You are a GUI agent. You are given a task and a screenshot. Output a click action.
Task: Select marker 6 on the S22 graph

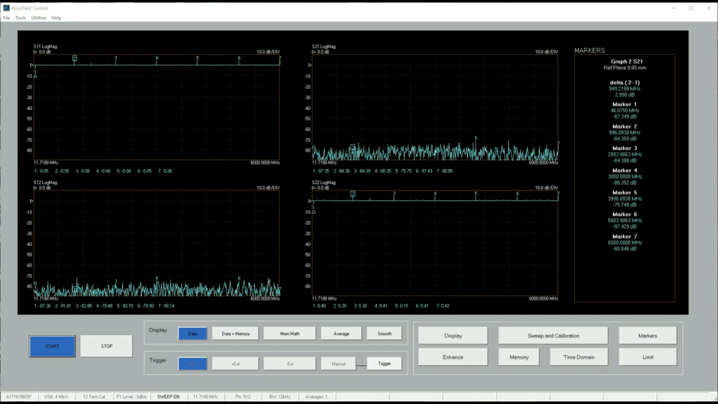point(517,194)
